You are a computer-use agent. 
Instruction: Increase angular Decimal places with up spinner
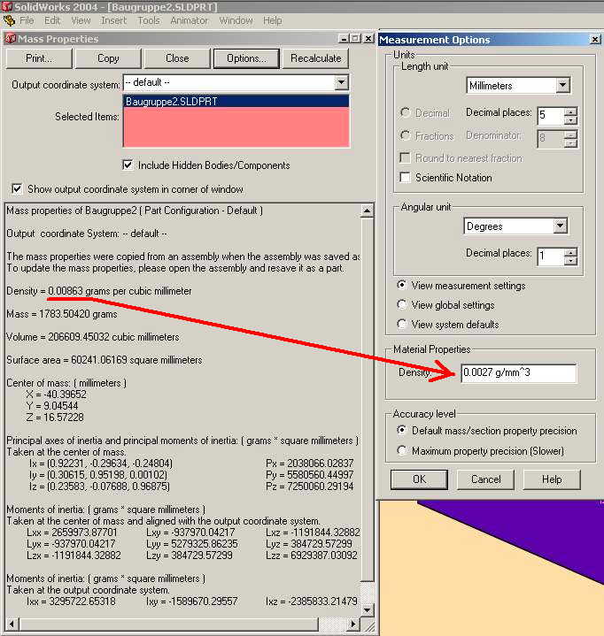pyautogui.click(x=570, y=252)
